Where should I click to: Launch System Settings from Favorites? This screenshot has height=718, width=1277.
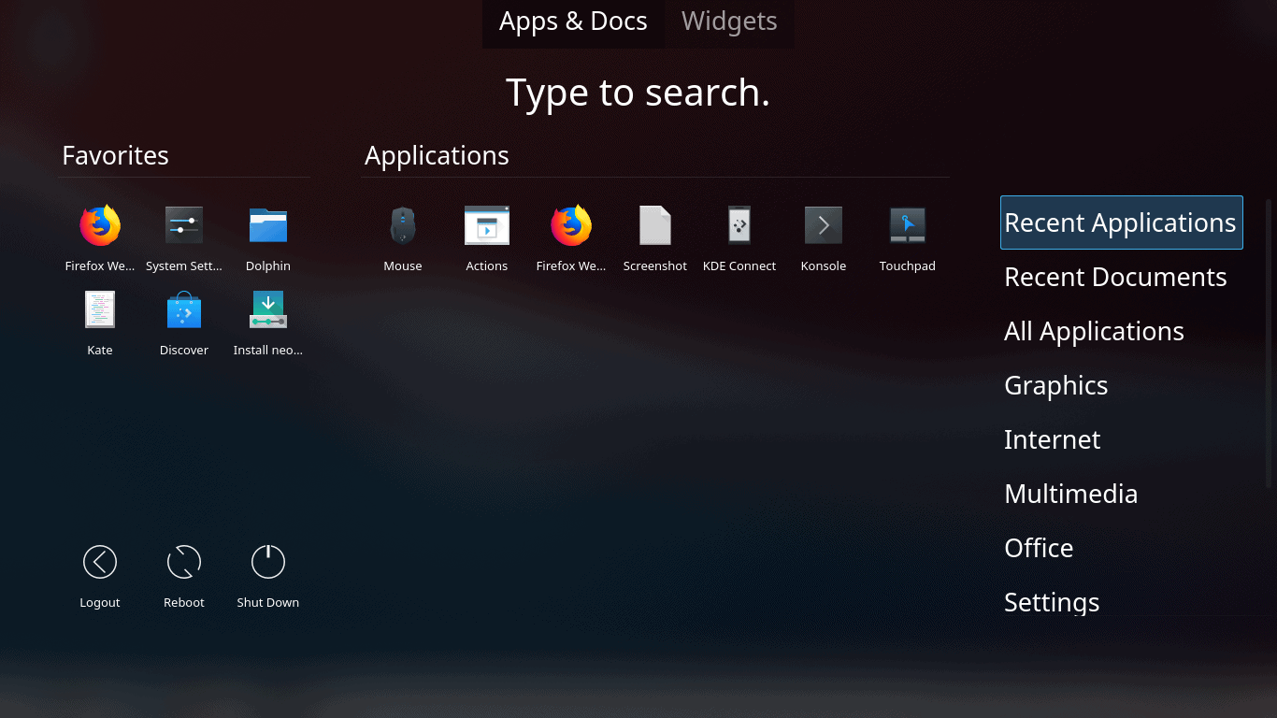[184, 226]
